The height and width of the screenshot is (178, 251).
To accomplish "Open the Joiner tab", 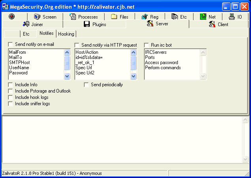I will [x=33, y=25].
